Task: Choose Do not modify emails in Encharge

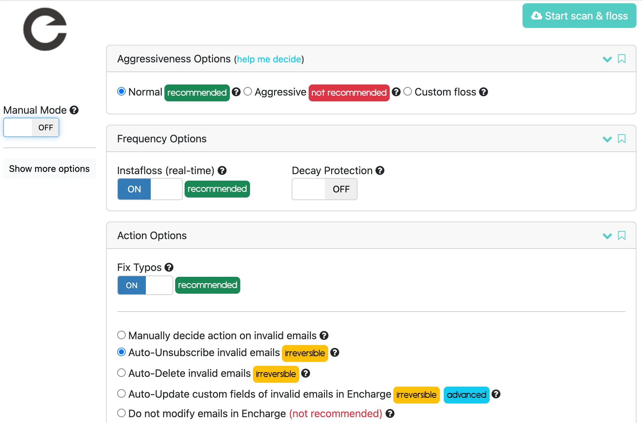Action: [121, 413]
